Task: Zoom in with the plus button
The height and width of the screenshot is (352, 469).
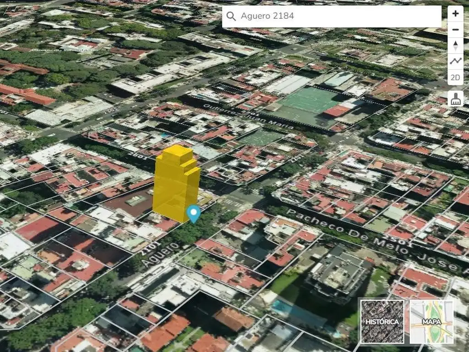Action: [x=455, y=14]
